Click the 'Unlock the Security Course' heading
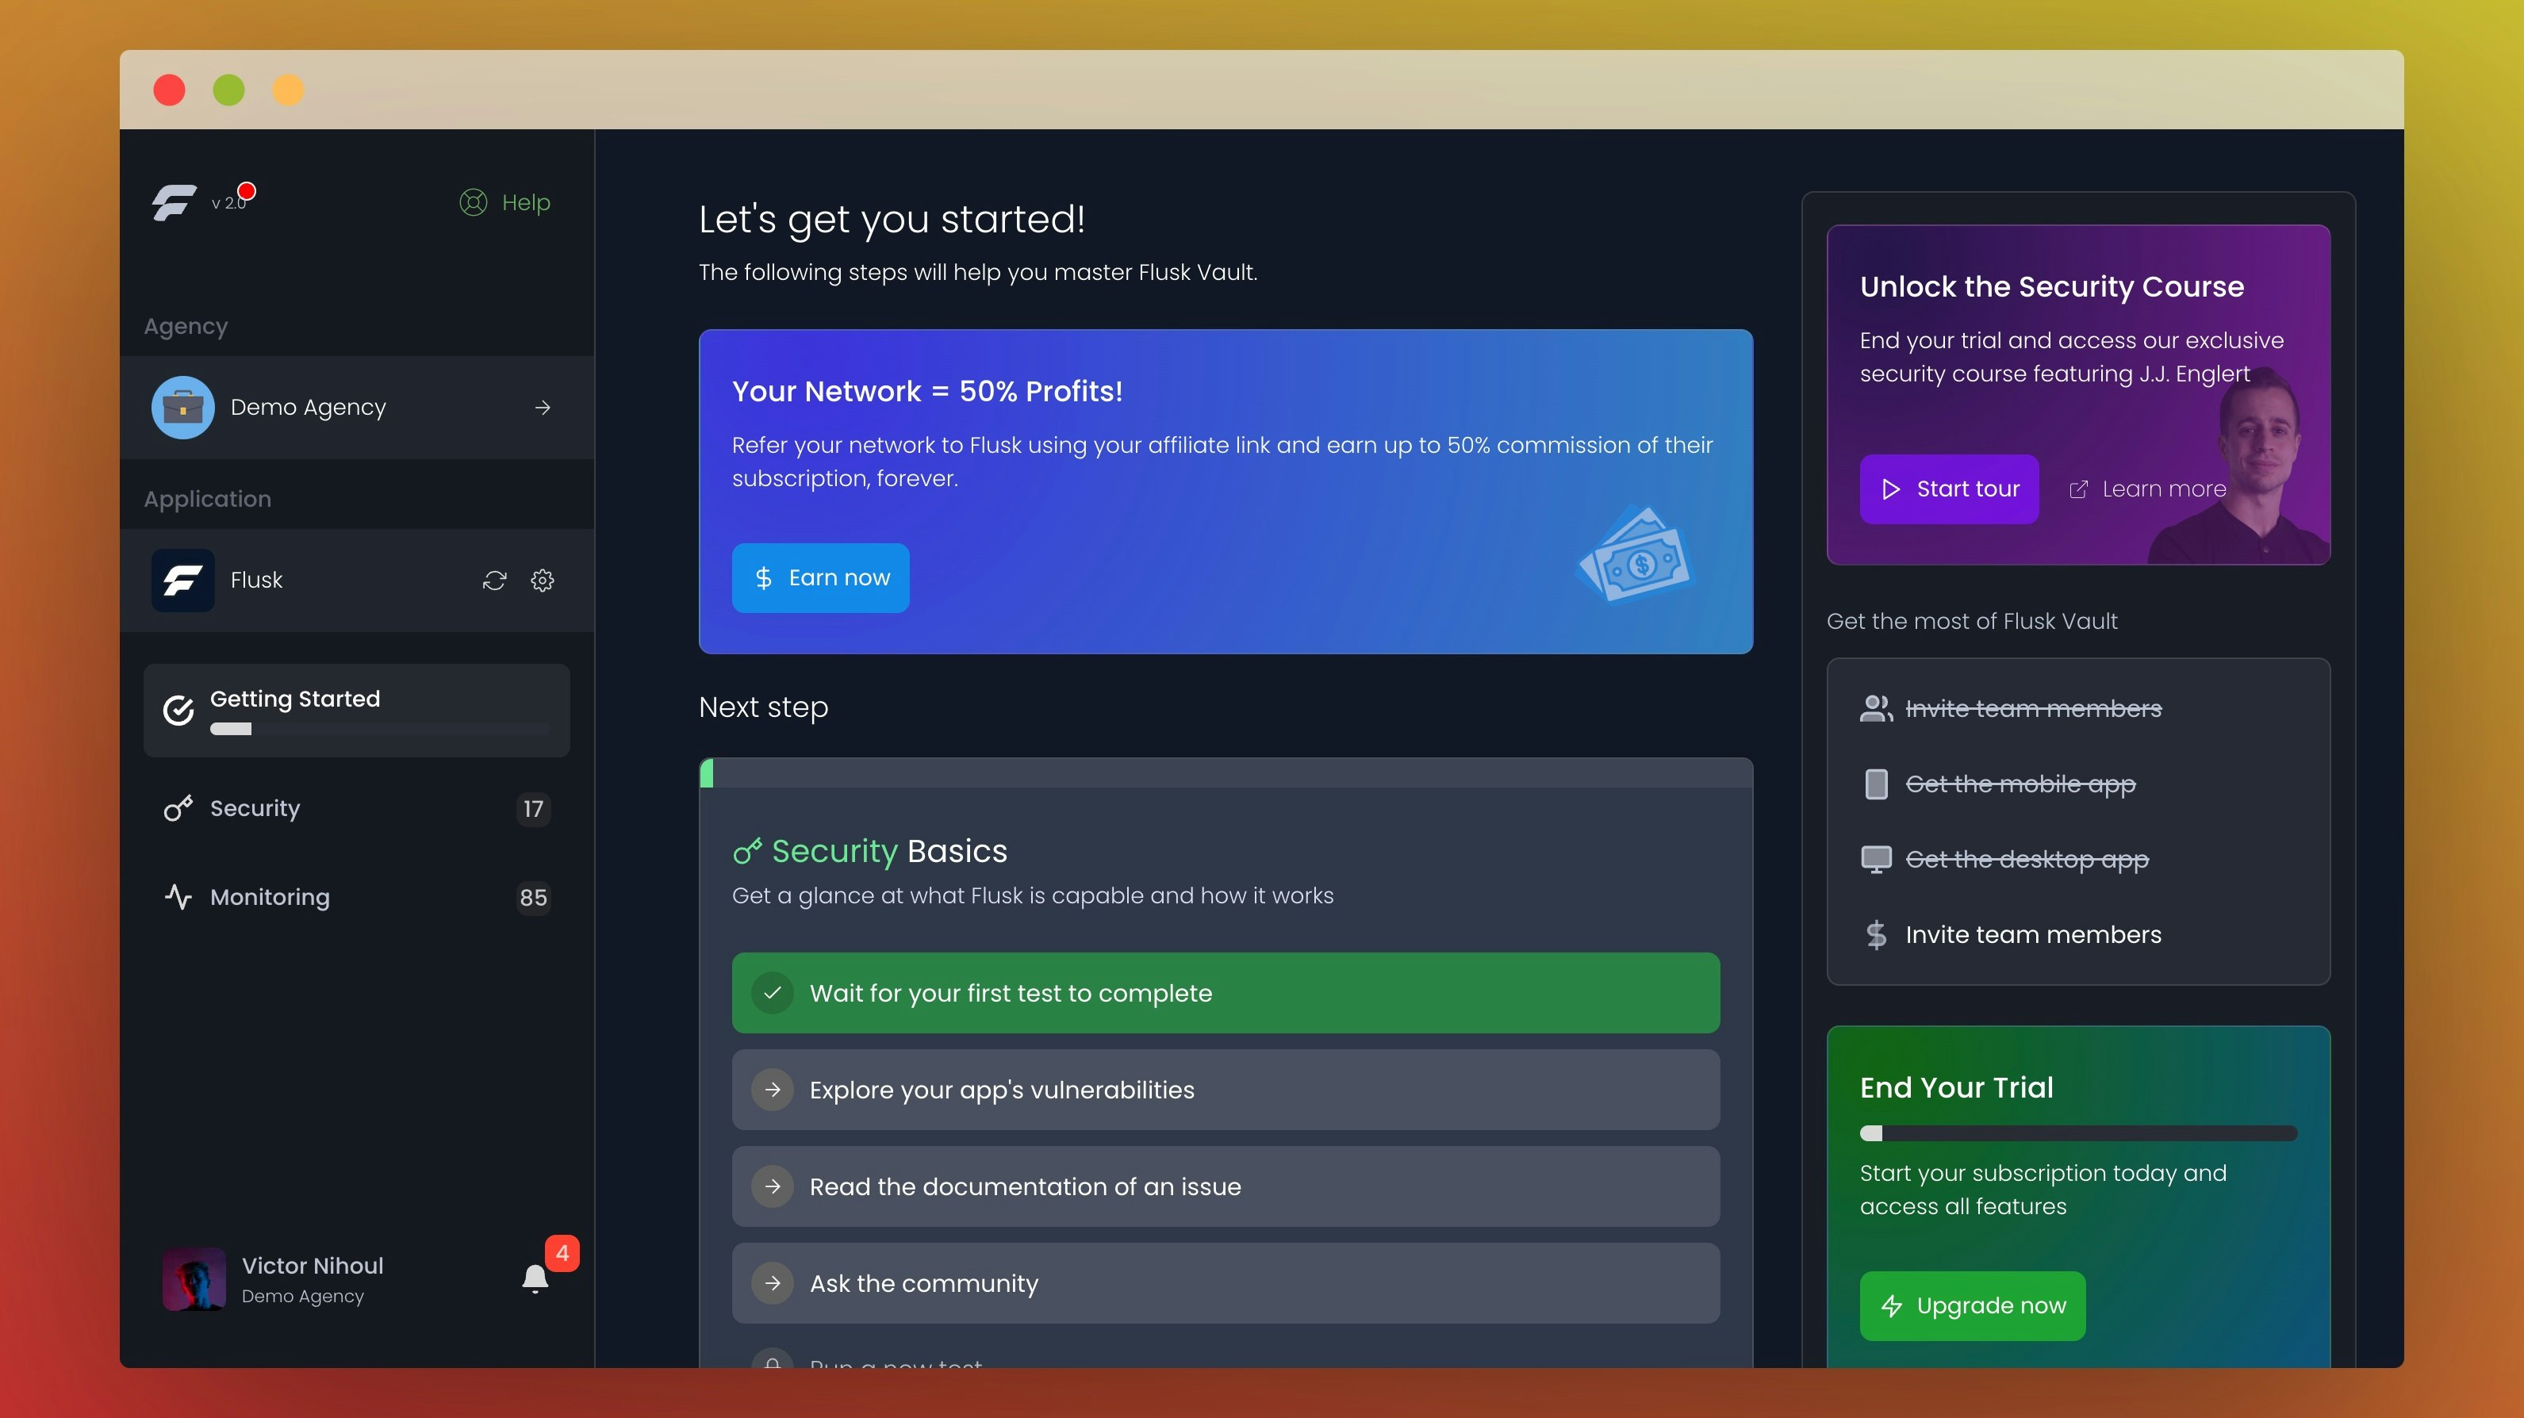This screenshot has width=2524, height=1418. [x=2052, y=287]
